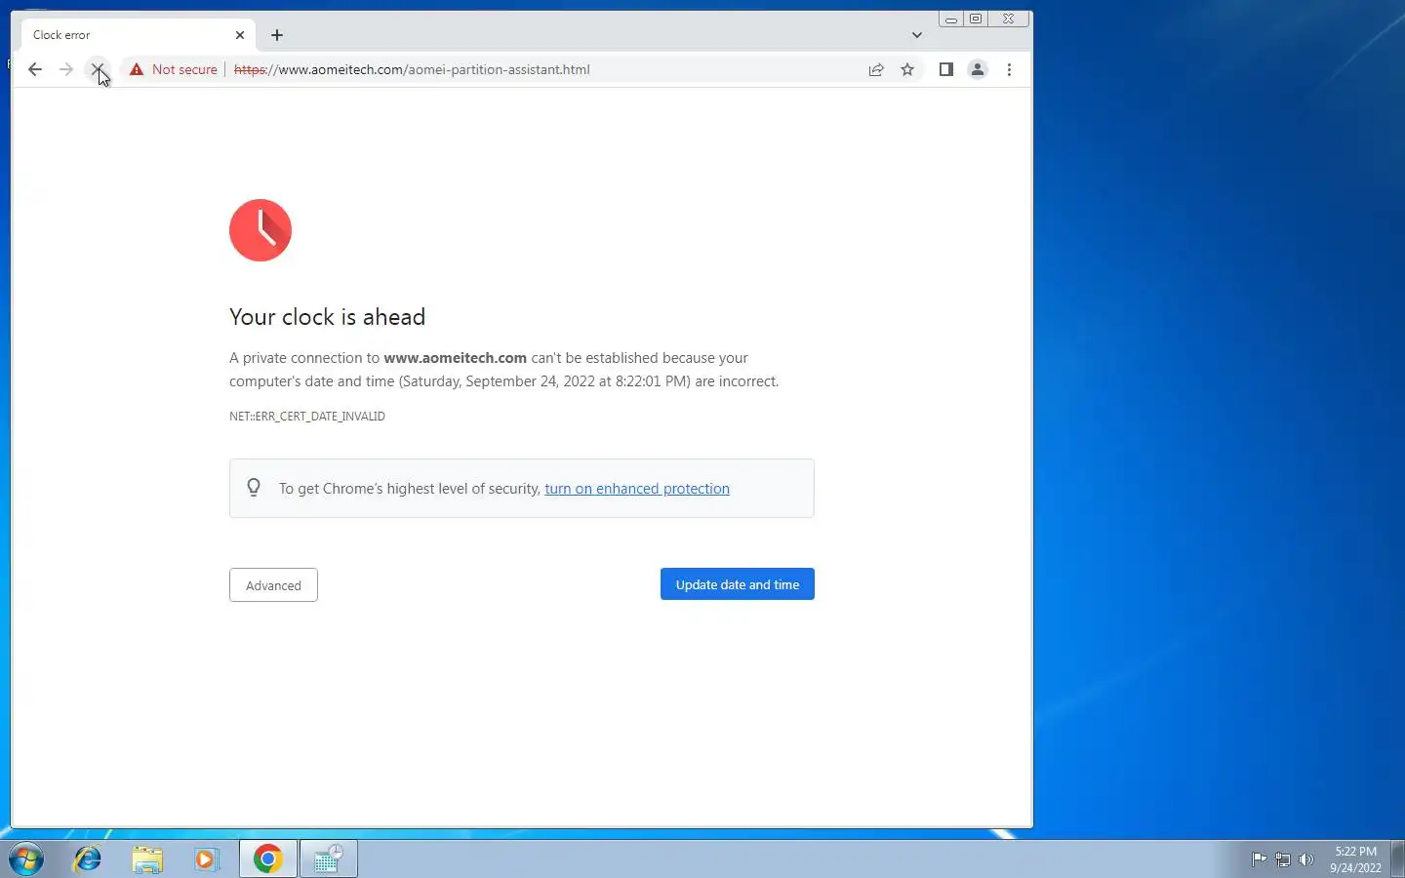Click the Not secure warning icon
The image size is (1405, 878).
coord(137,69)
